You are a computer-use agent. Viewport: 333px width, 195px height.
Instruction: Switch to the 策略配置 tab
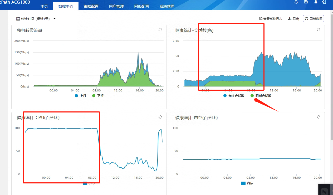click(91, 6)
